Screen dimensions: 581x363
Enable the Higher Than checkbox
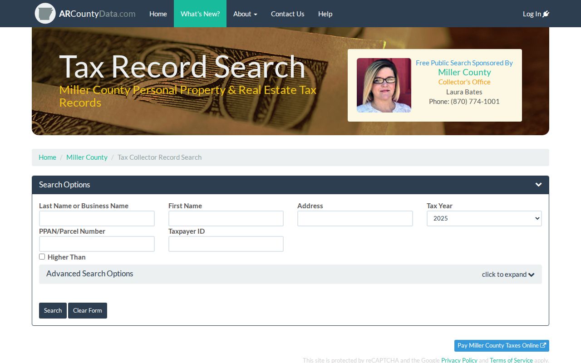(42, 256)
